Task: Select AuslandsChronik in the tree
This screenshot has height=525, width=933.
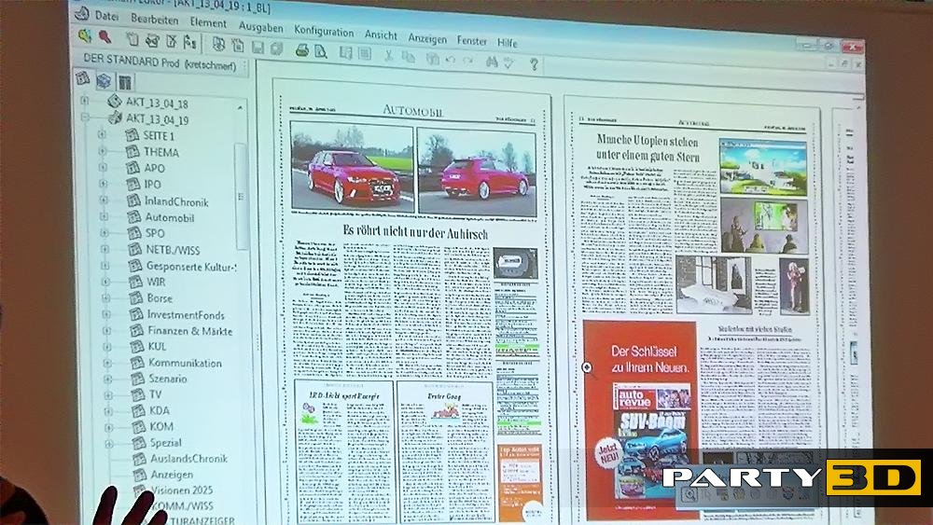Action: [x=188, y=459]
